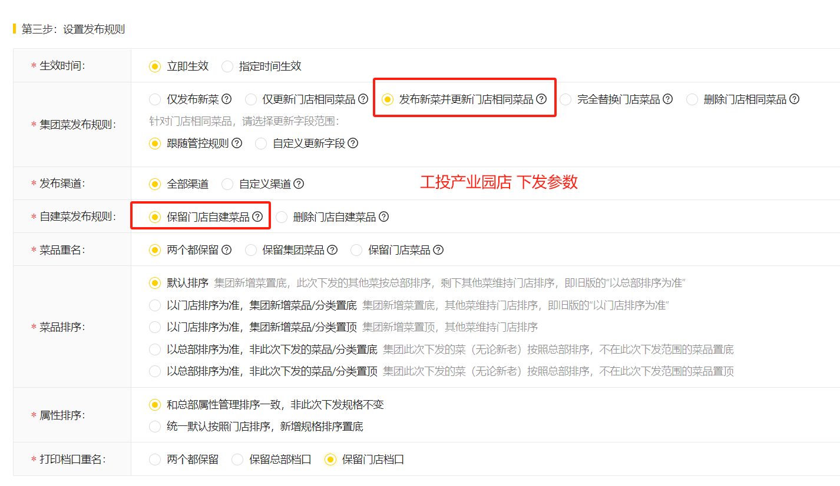Screen dimensions: 840x486
Task: Click help icon next to 保留集团菜品
Action: click(332, 250)
